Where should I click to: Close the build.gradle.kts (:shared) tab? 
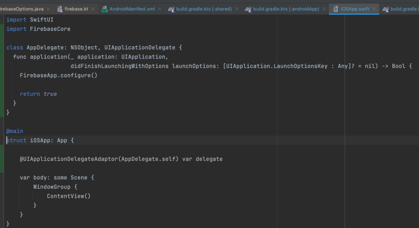[237, 9]
